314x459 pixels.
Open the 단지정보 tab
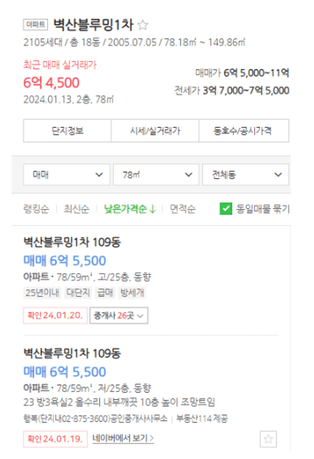67,131
